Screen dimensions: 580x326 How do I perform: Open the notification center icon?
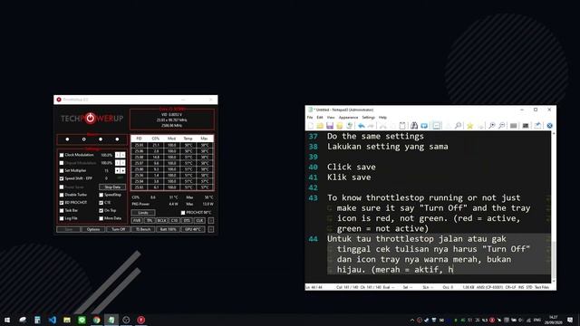point(570,320)
